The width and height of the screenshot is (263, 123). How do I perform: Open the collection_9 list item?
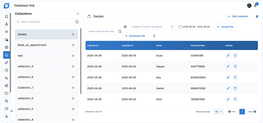click(46, 67)
